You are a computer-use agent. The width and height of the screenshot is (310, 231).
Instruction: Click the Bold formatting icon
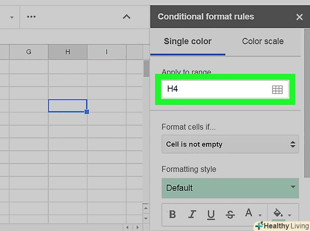click(x=172, y=214)
